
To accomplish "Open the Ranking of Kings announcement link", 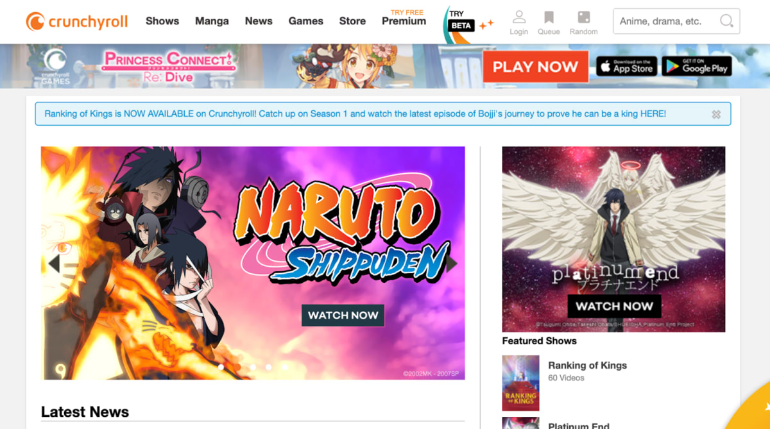I will (x=355, y=114).
